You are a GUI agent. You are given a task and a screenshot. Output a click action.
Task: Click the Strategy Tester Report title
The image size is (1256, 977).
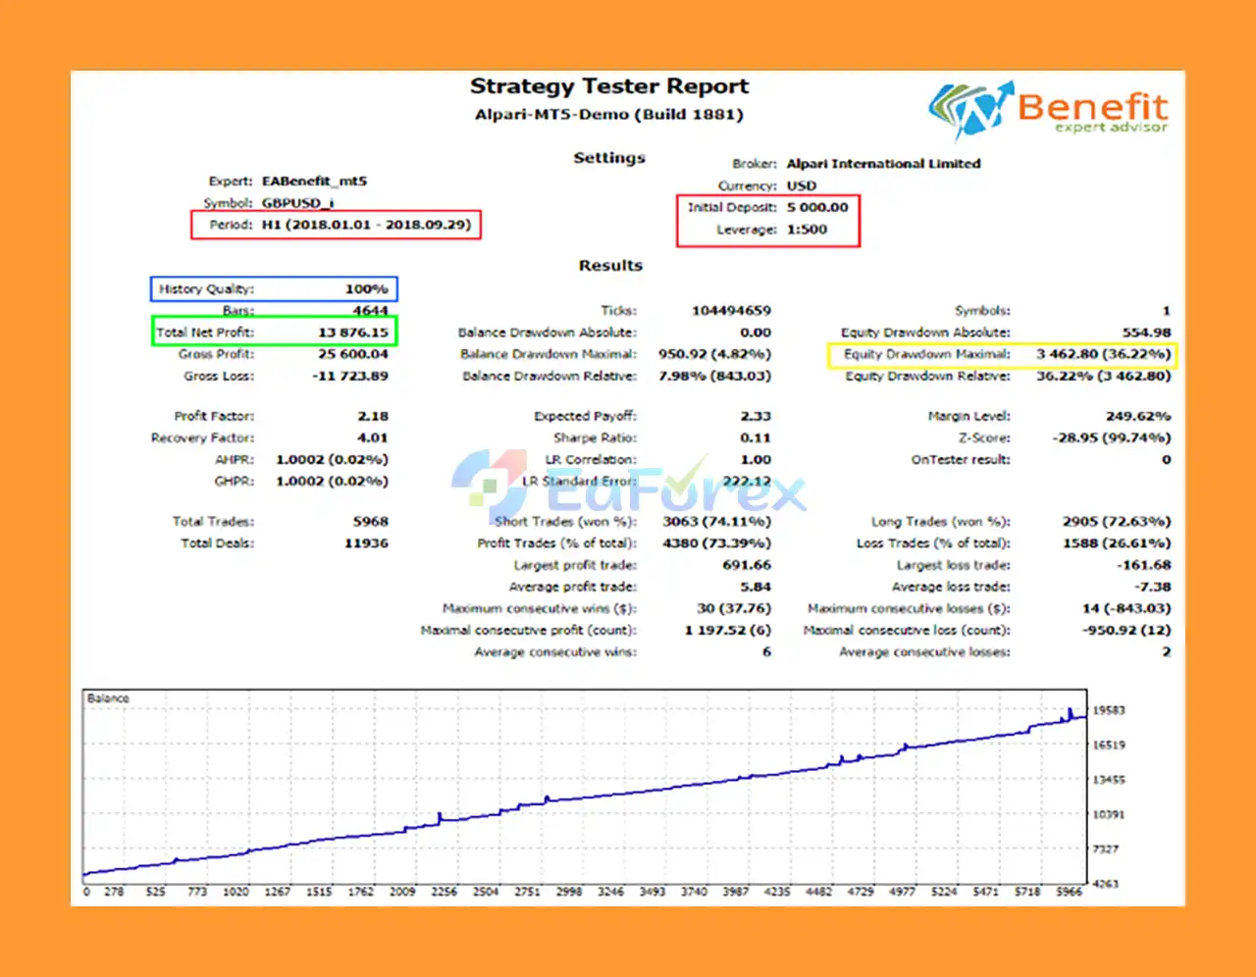pyautogui.click(x=608, y=86)
